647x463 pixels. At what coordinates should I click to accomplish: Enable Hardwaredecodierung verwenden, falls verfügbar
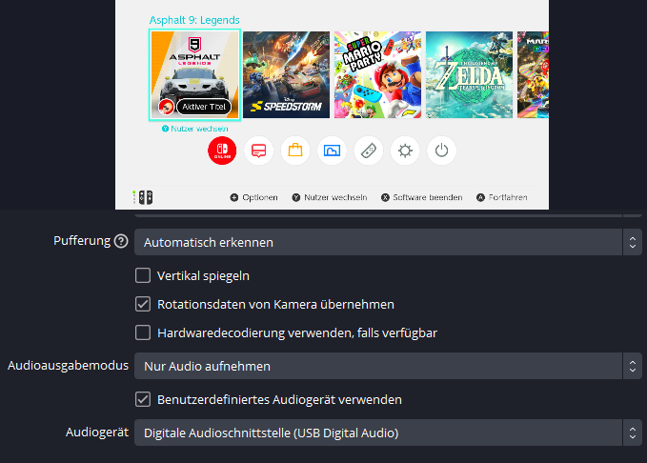coord(143,332)
